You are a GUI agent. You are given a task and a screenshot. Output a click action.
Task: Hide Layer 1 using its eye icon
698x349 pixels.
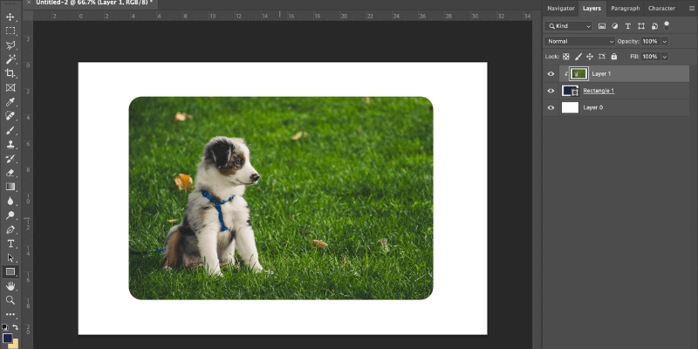tap(551, 74)
